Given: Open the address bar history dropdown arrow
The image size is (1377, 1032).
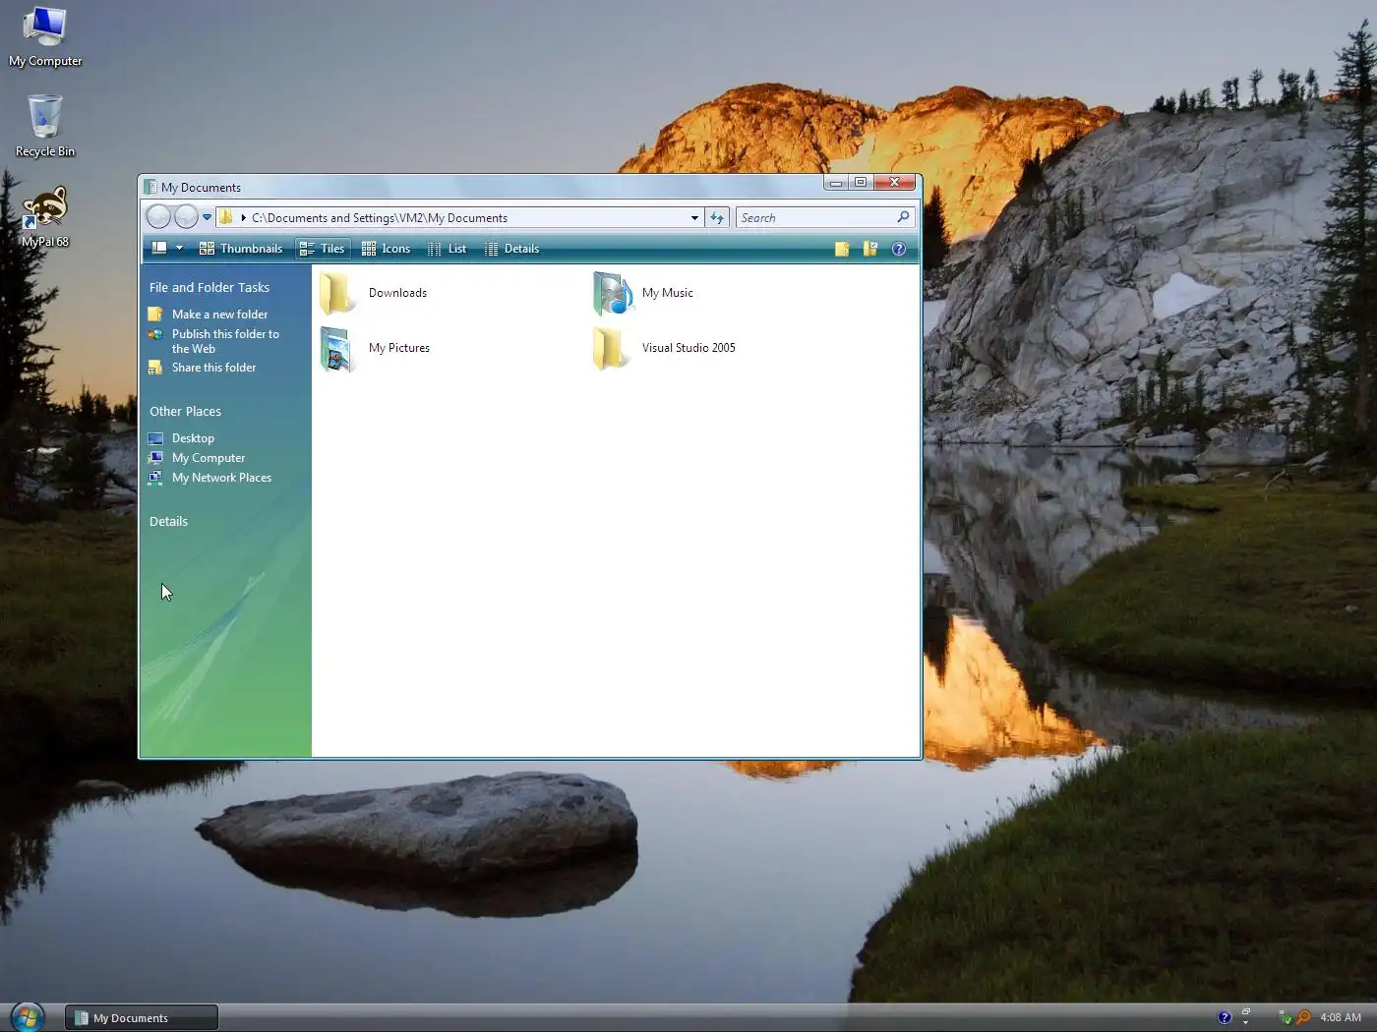Looking at the screenshot, I should click(x=694, y=218).
